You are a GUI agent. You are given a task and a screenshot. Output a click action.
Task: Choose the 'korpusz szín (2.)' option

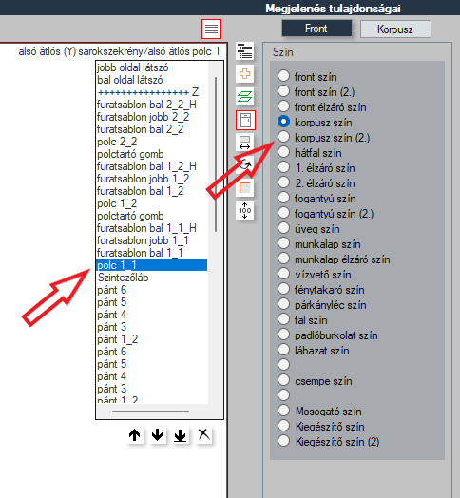(x=283, y=137)
